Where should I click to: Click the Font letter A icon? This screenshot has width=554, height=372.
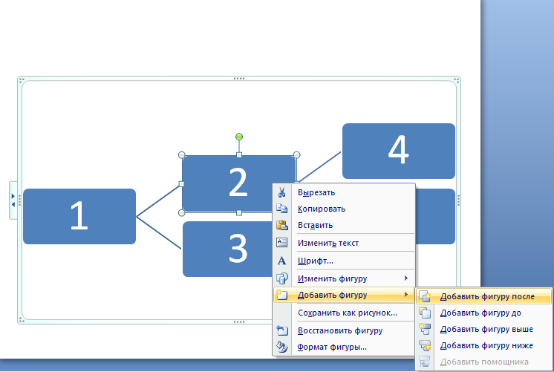click(281, 261)
